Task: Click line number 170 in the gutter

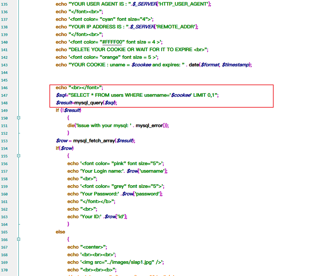Action: coord(5,270)
